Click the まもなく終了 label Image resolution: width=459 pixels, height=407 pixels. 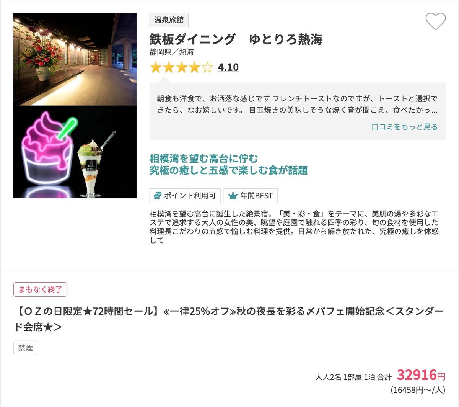click(40, 289)
